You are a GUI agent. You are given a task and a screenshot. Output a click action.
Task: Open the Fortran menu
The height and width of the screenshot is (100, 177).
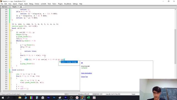[37, 4]
